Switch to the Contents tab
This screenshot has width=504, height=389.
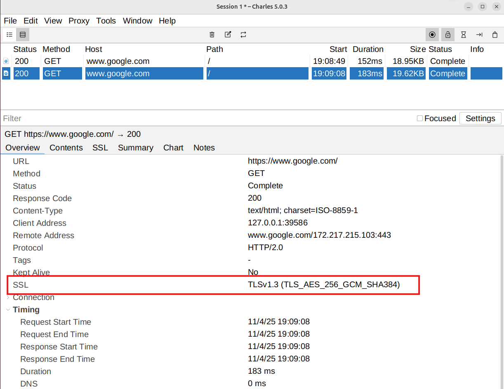66,148
